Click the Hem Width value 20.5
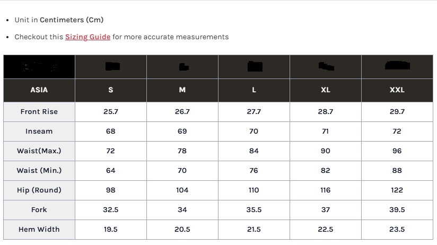This screenshot has width=437, height=245. (x=182, y=230)
